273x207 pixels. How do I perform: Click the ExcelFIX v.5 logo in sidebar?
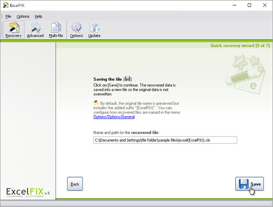[x=28, y=193]
